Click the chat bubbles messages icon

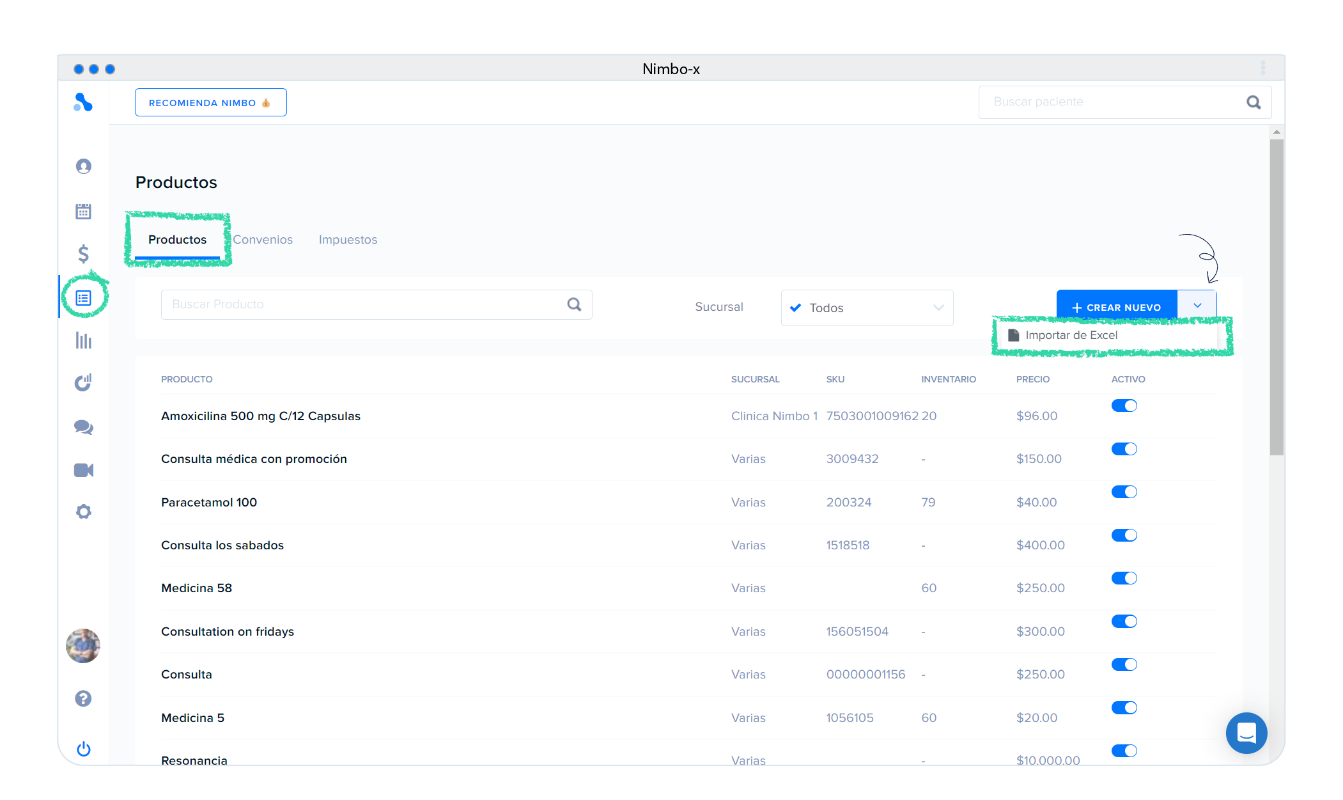click(x=83, y=427)
